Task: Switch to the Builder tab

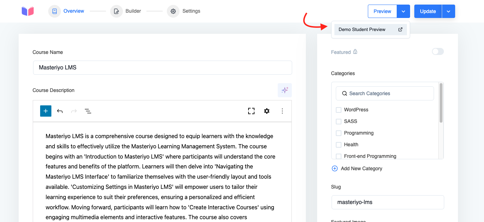Action: point(133,11)
